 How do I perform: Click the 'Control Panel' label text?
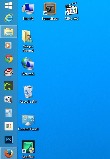click(x=28, y=129)
